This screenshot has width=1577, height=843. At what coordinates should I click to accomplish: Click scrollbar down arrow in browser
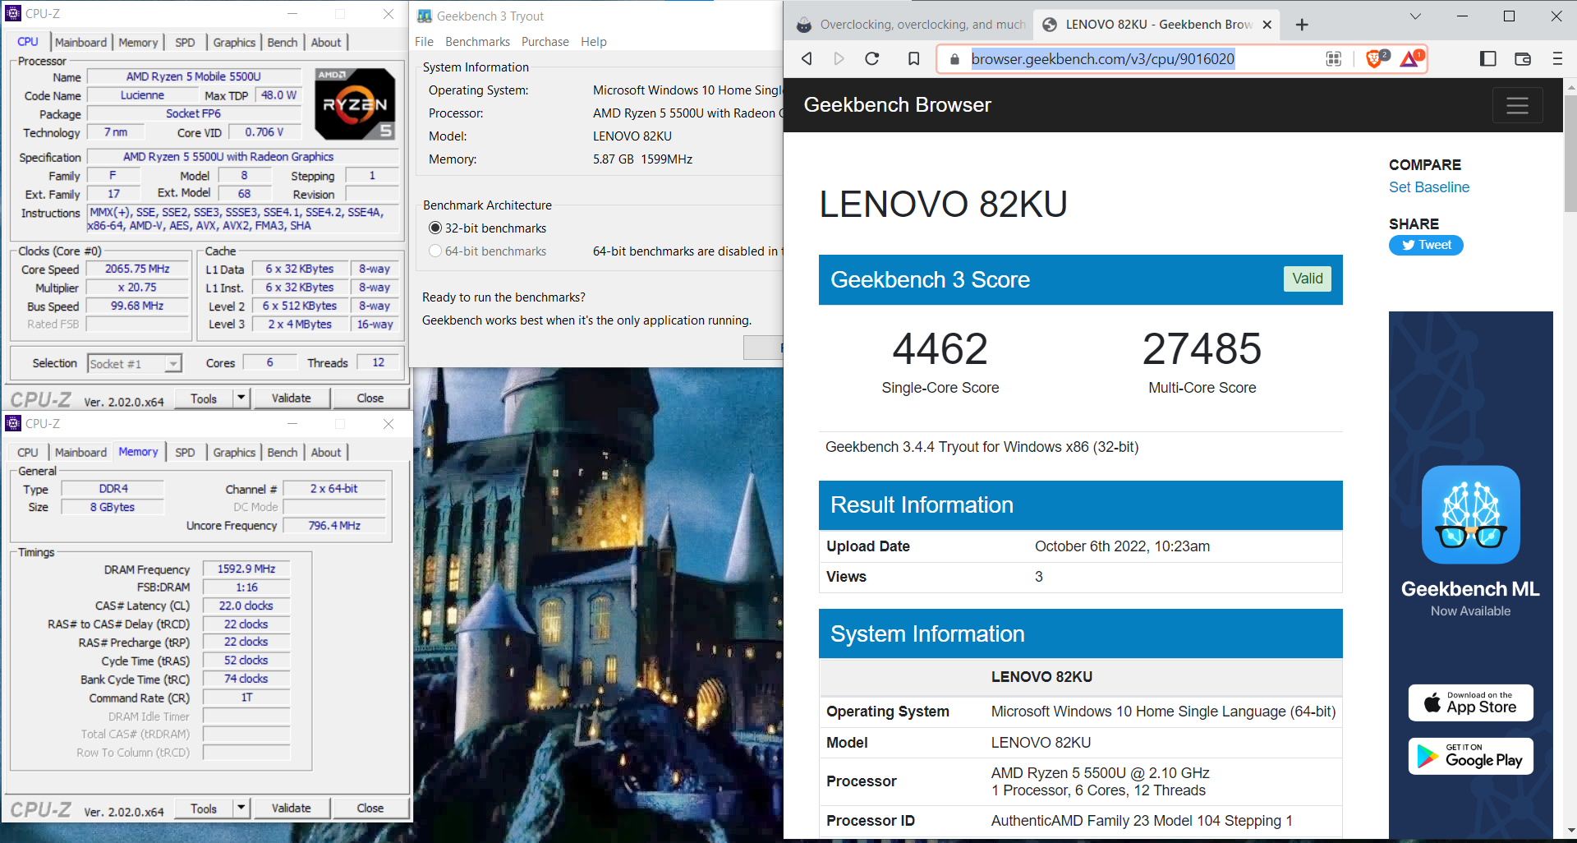[1570, 831]
